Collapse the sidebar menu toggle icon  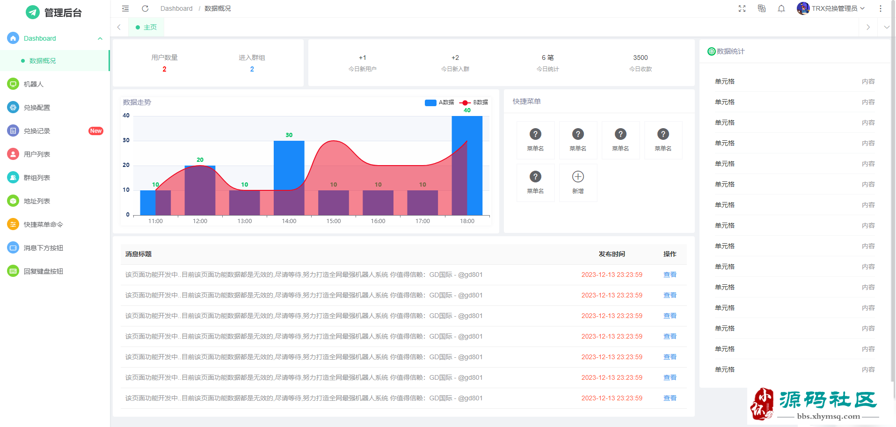point(125,8)
